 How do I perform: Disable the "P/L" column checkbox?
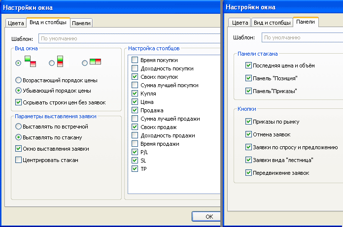click(x=135, y=152)
